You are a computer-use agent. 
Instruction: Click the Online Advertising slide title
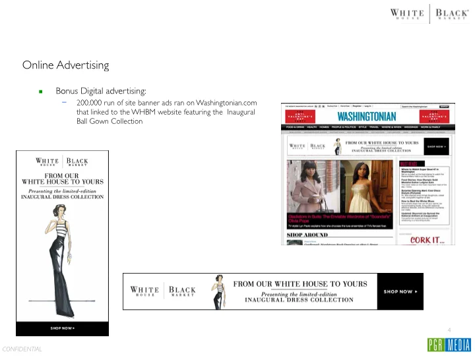click(x=66, y=65)
